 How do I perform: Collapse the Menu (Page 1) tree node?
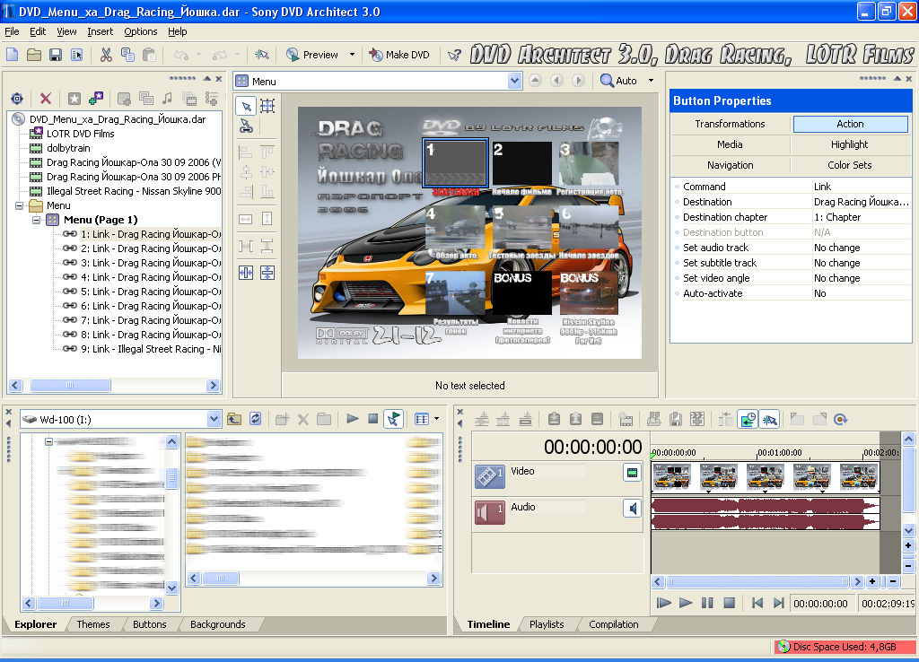[36, 221]
